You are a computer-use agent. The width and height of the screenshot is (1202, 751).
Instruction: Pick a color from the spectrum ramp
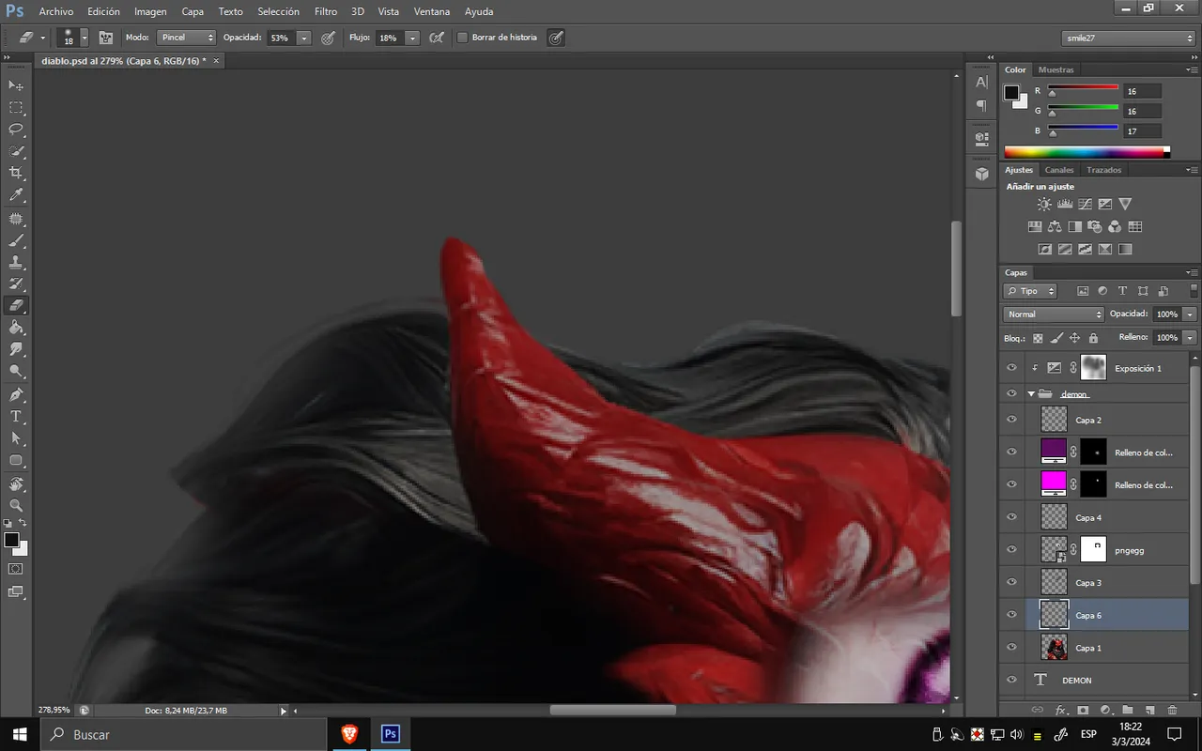(1086, 152)
